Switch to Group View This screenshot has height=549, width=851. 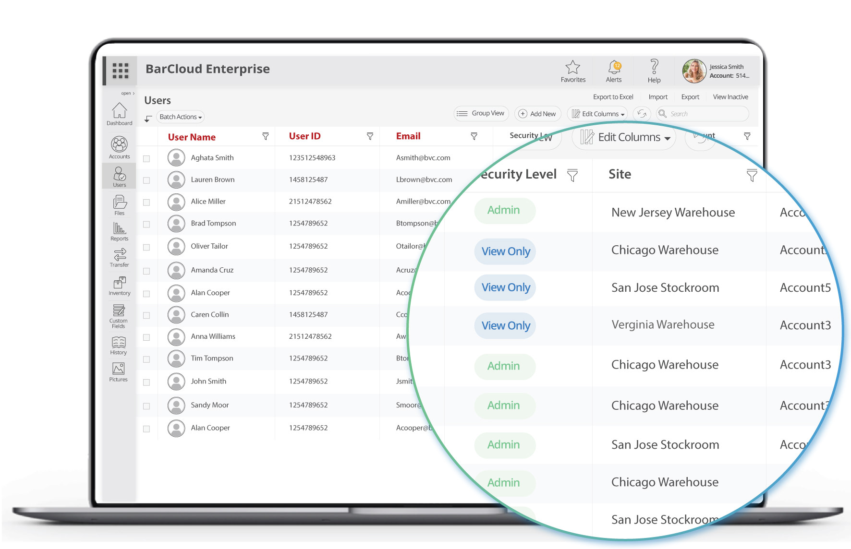click(480, 113)
